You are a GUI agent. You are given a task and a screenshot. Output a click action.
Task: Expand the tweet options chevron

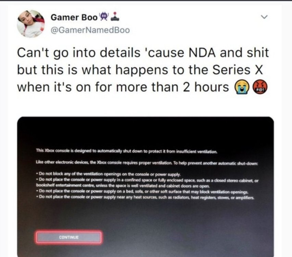coord(264,17)
